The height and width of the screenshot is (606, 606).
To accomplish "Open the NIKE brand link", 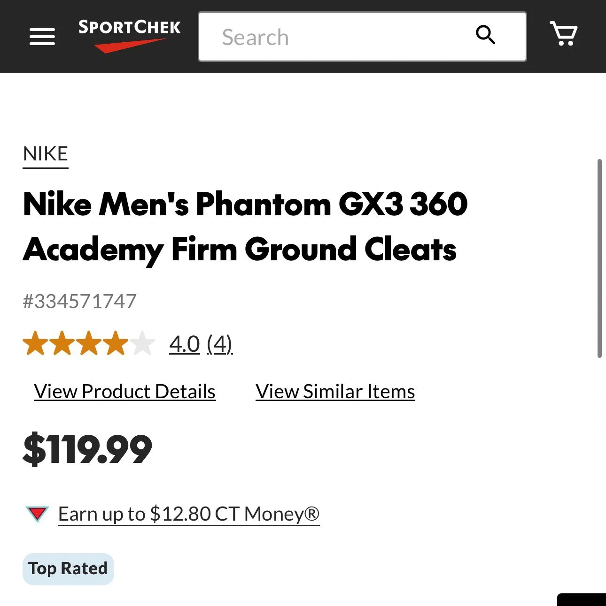I will [46, 154].
